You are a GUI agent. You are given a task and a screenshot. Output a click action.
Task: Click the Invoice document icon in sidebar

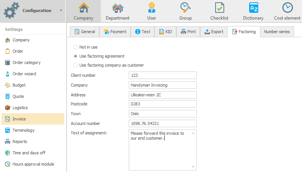click(8, 119)
